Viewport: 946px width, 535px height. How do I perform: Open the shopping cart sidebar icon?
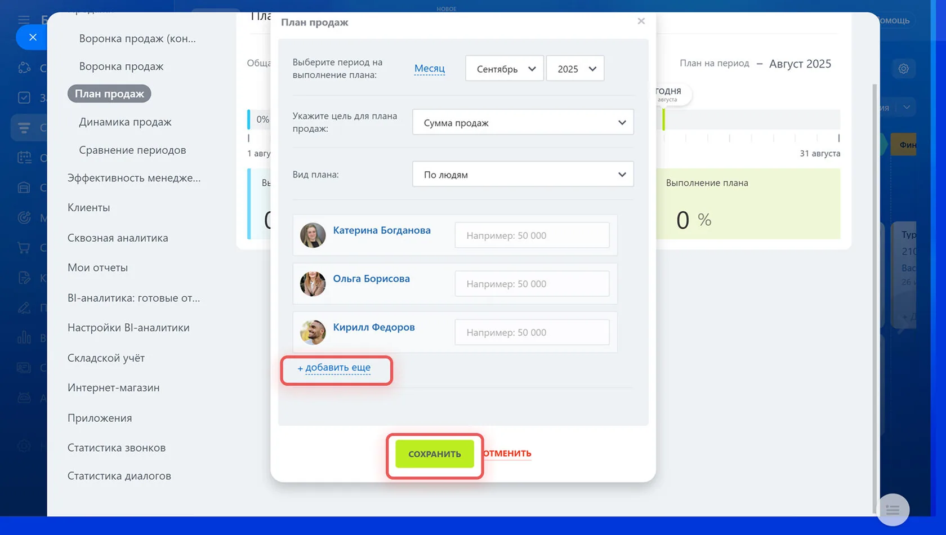click(24, 247)
